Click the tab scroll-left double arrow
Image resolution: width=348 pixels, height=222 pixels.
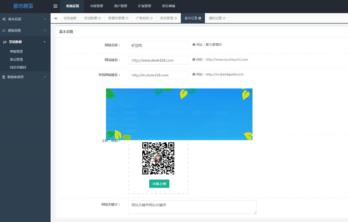point(56,18)
